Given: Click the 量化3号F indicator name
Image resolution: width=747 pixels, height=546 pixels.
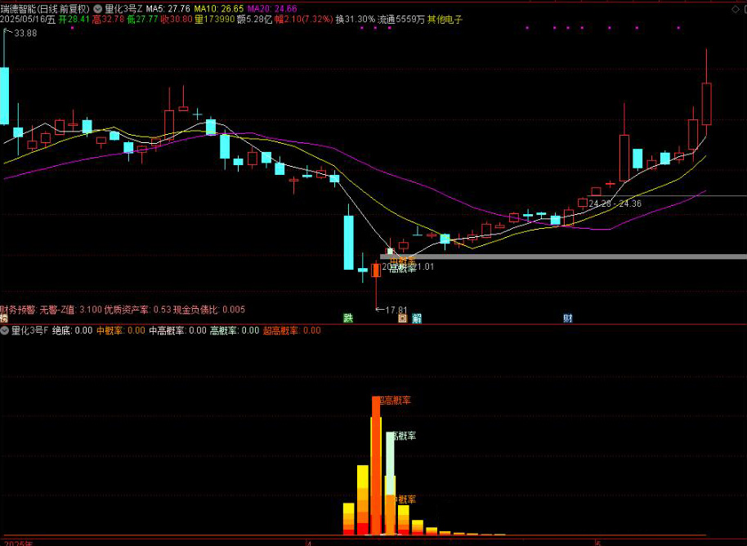Looking at the screenshot, I should coord(29,330).
